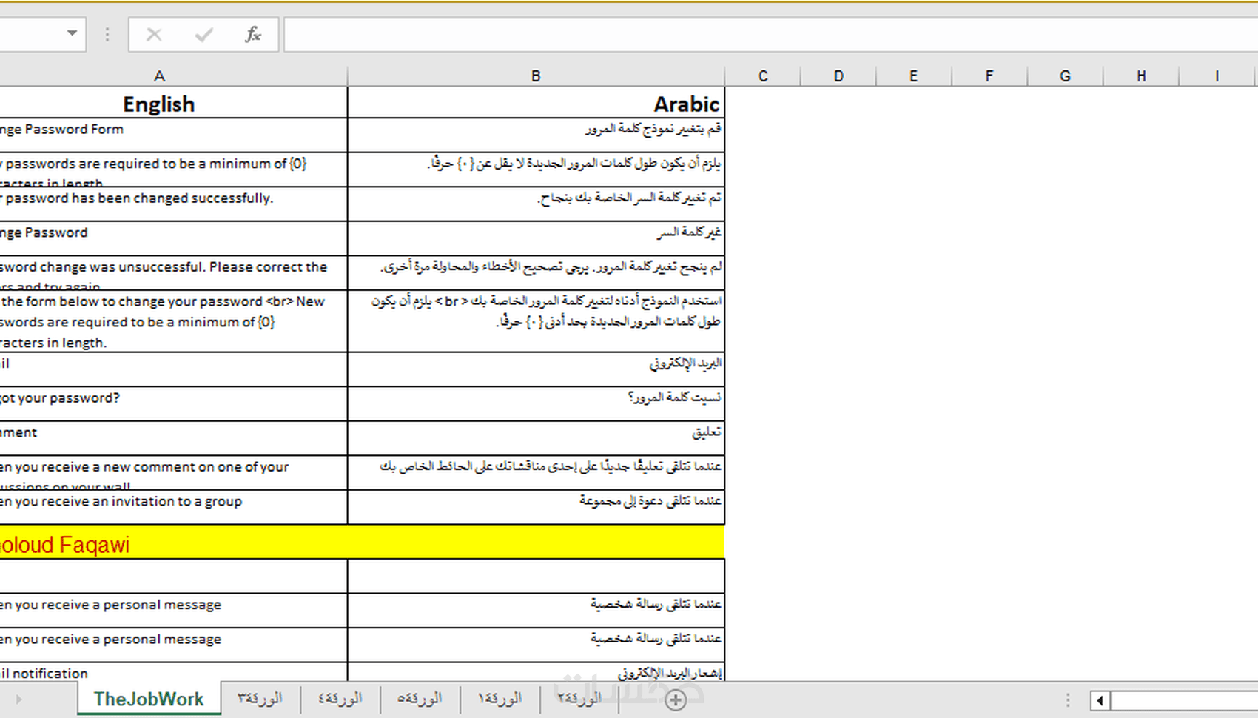Screen dimensions: 1258x718
Task: Click the horizontal scrollbar track
Action: [1184, 700]
